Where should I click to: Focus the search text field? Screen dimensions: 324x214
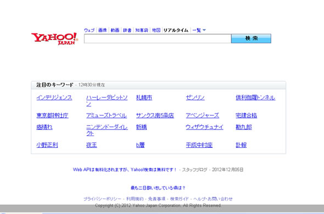pos(158,38)
